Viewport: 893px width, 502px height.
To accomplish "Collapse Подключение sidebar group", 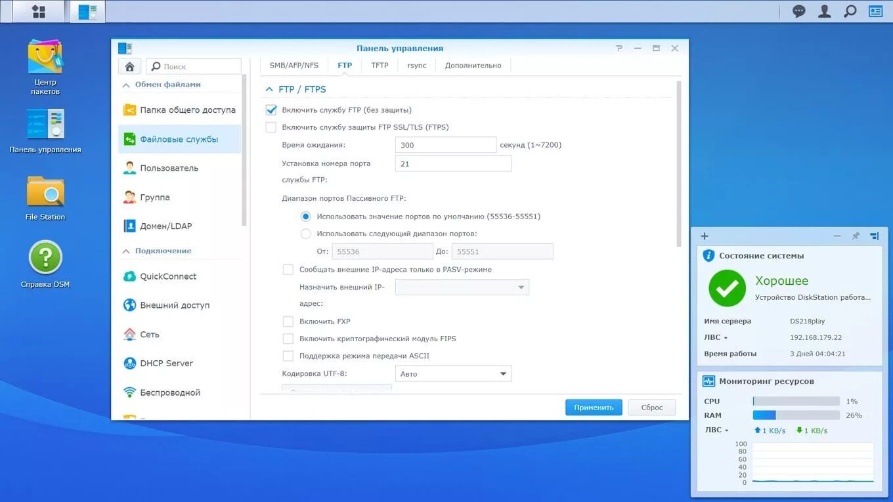I will pos(126,251).
